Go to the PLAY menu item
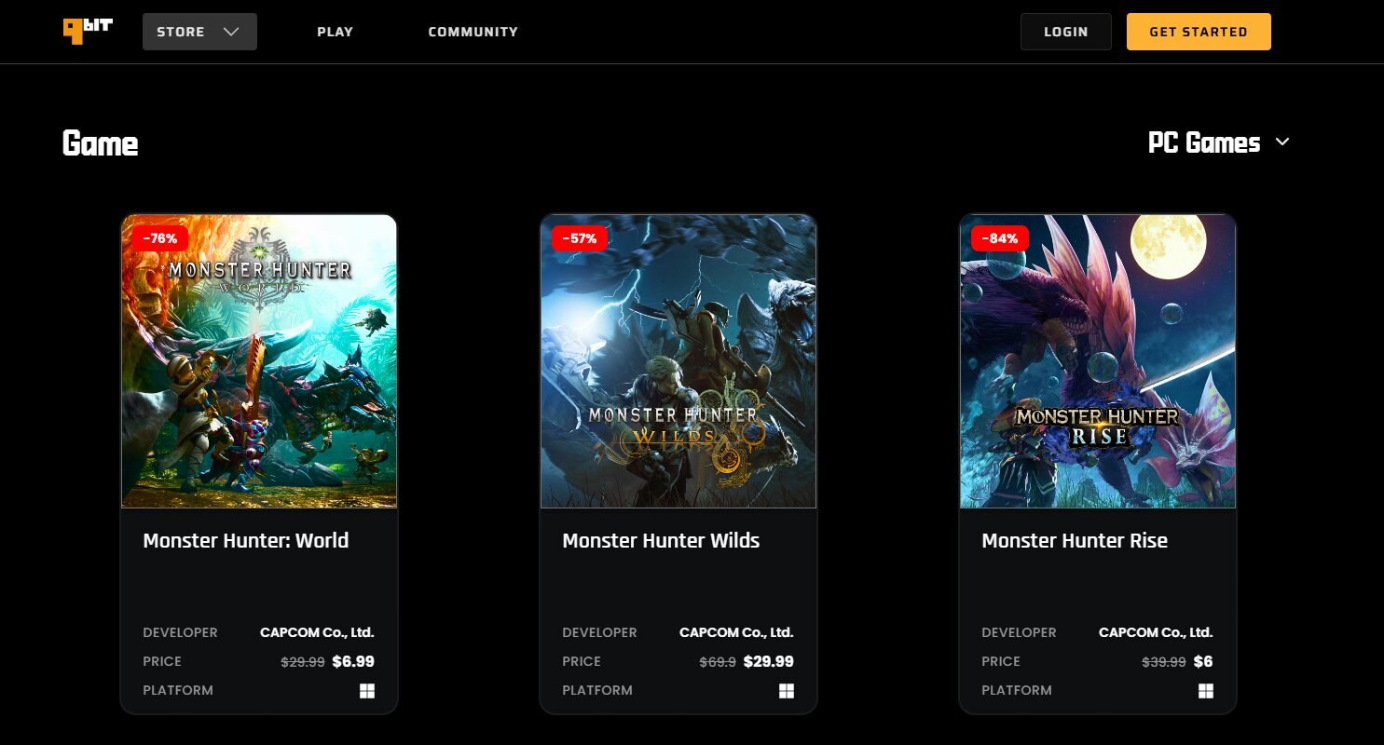Image resolution: width=1384 pixels, height=745 pixels. click(x=335, y=32)
